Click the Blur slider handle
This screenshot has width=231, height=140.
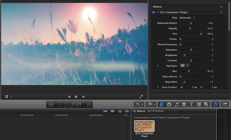tap(189, 71)
